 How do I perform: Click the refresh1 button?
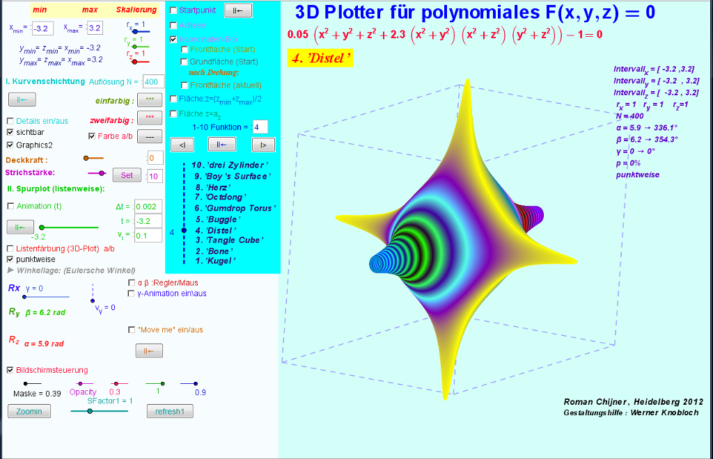[169, 411]
